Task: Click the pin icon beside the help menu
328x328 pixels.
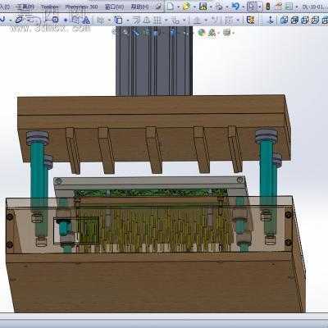Action: [x=158, y=7]
